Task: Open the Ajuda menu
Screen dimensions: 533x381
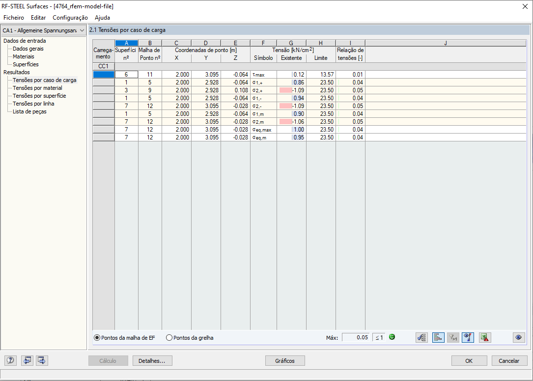Action: tap(102, 18)
